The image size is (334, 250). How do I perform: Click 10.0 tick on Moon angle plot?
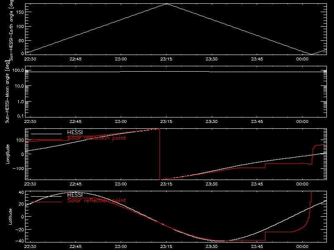pyautogui.click(x=19, y=86)
